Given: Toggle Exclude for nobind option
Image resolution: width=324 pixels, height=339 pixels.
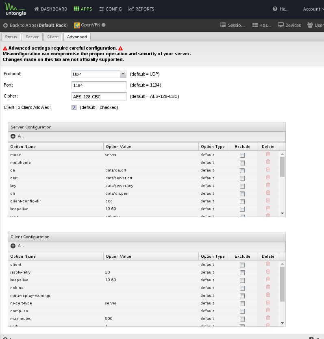Looking at the screenshot, I should click(242, 288).
